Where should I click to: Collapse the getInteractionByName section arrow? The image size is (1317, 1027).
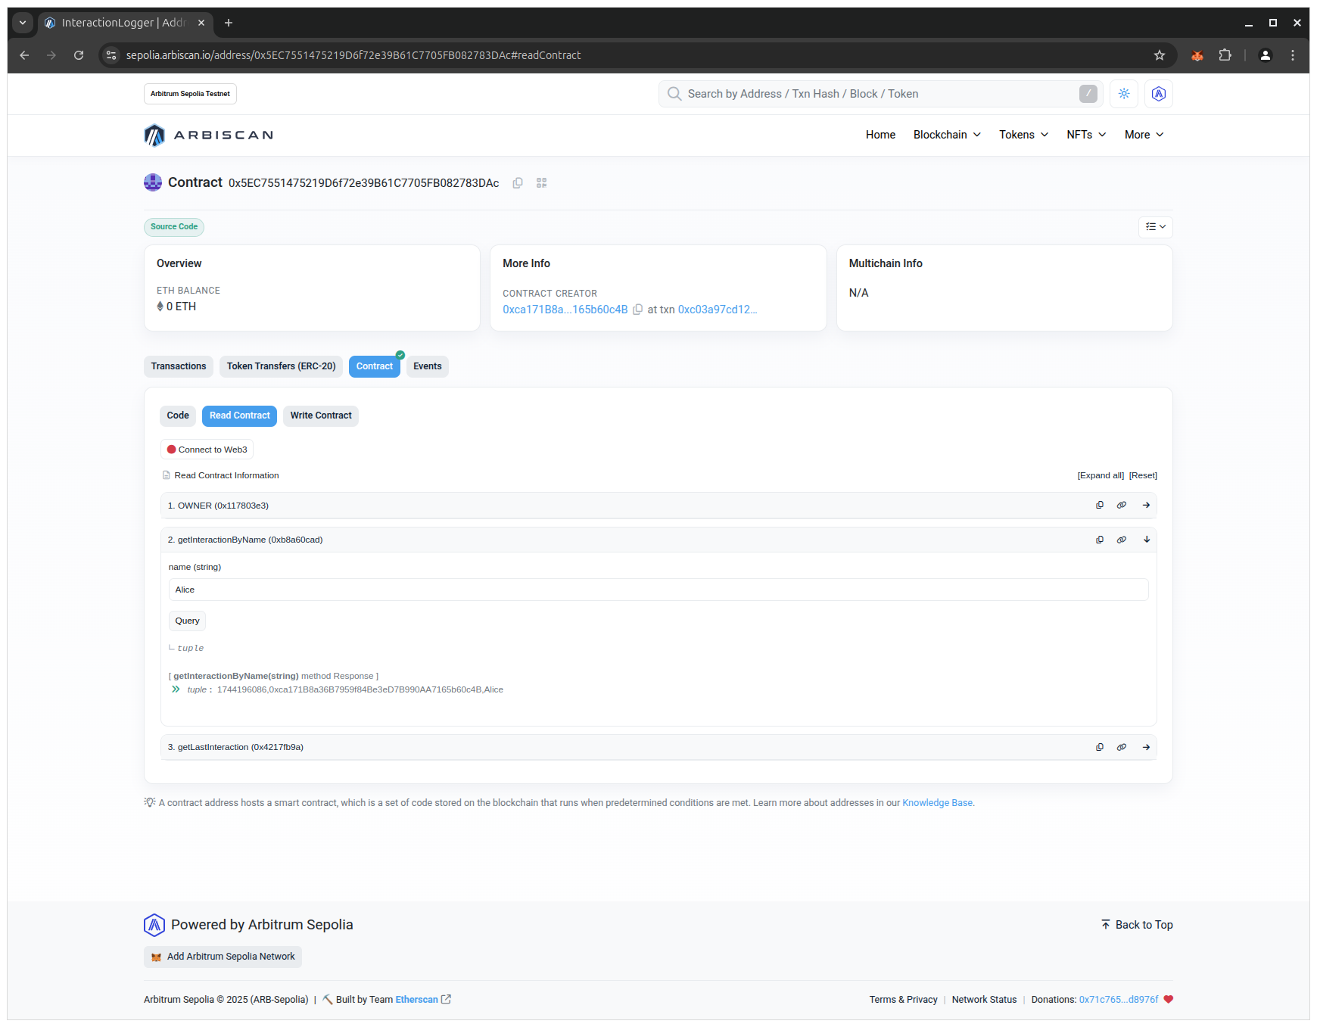(x=1146, y=540)
